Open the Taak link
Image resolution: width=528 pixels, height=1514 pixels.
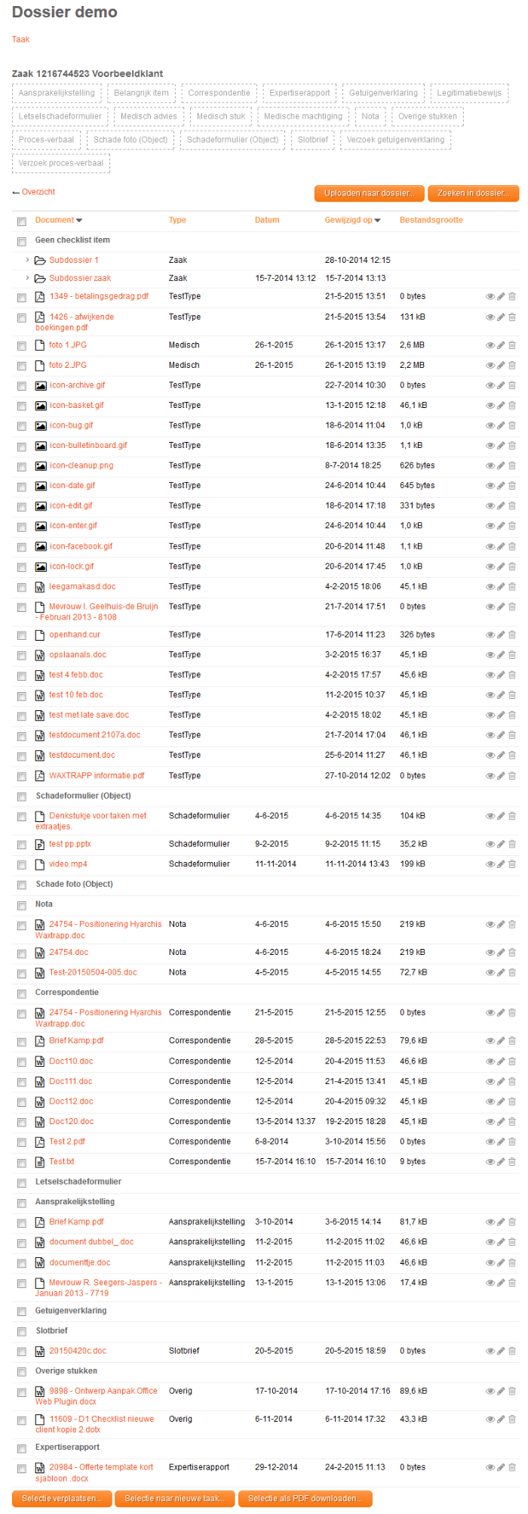click(20, 39)
